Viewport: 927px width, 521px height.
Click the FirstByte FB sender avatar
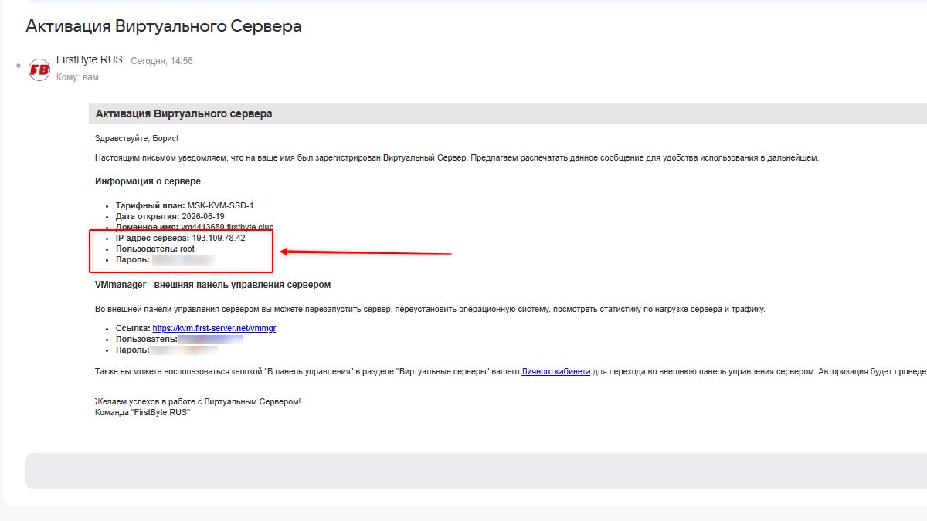pos(39,69)
